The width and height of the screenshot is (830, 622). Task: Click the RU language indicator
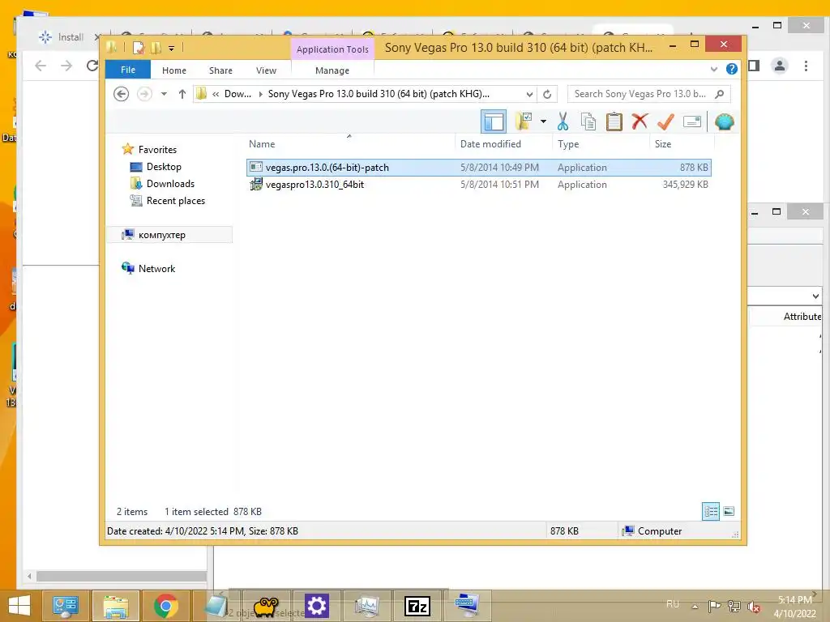(673, 604)
